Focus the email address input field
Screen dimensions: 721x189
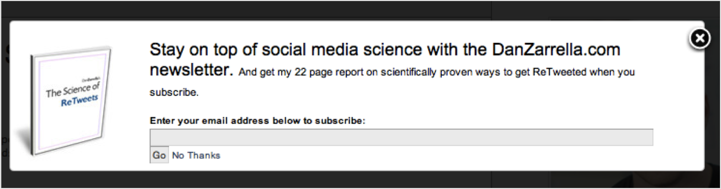[x=401, y=137]
